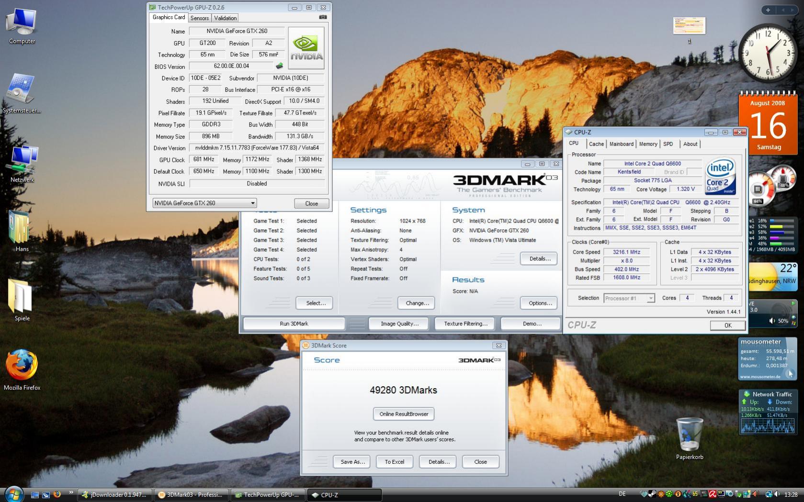
Task: Click the desktop thumbnail labeled 1
Action: 689,26
